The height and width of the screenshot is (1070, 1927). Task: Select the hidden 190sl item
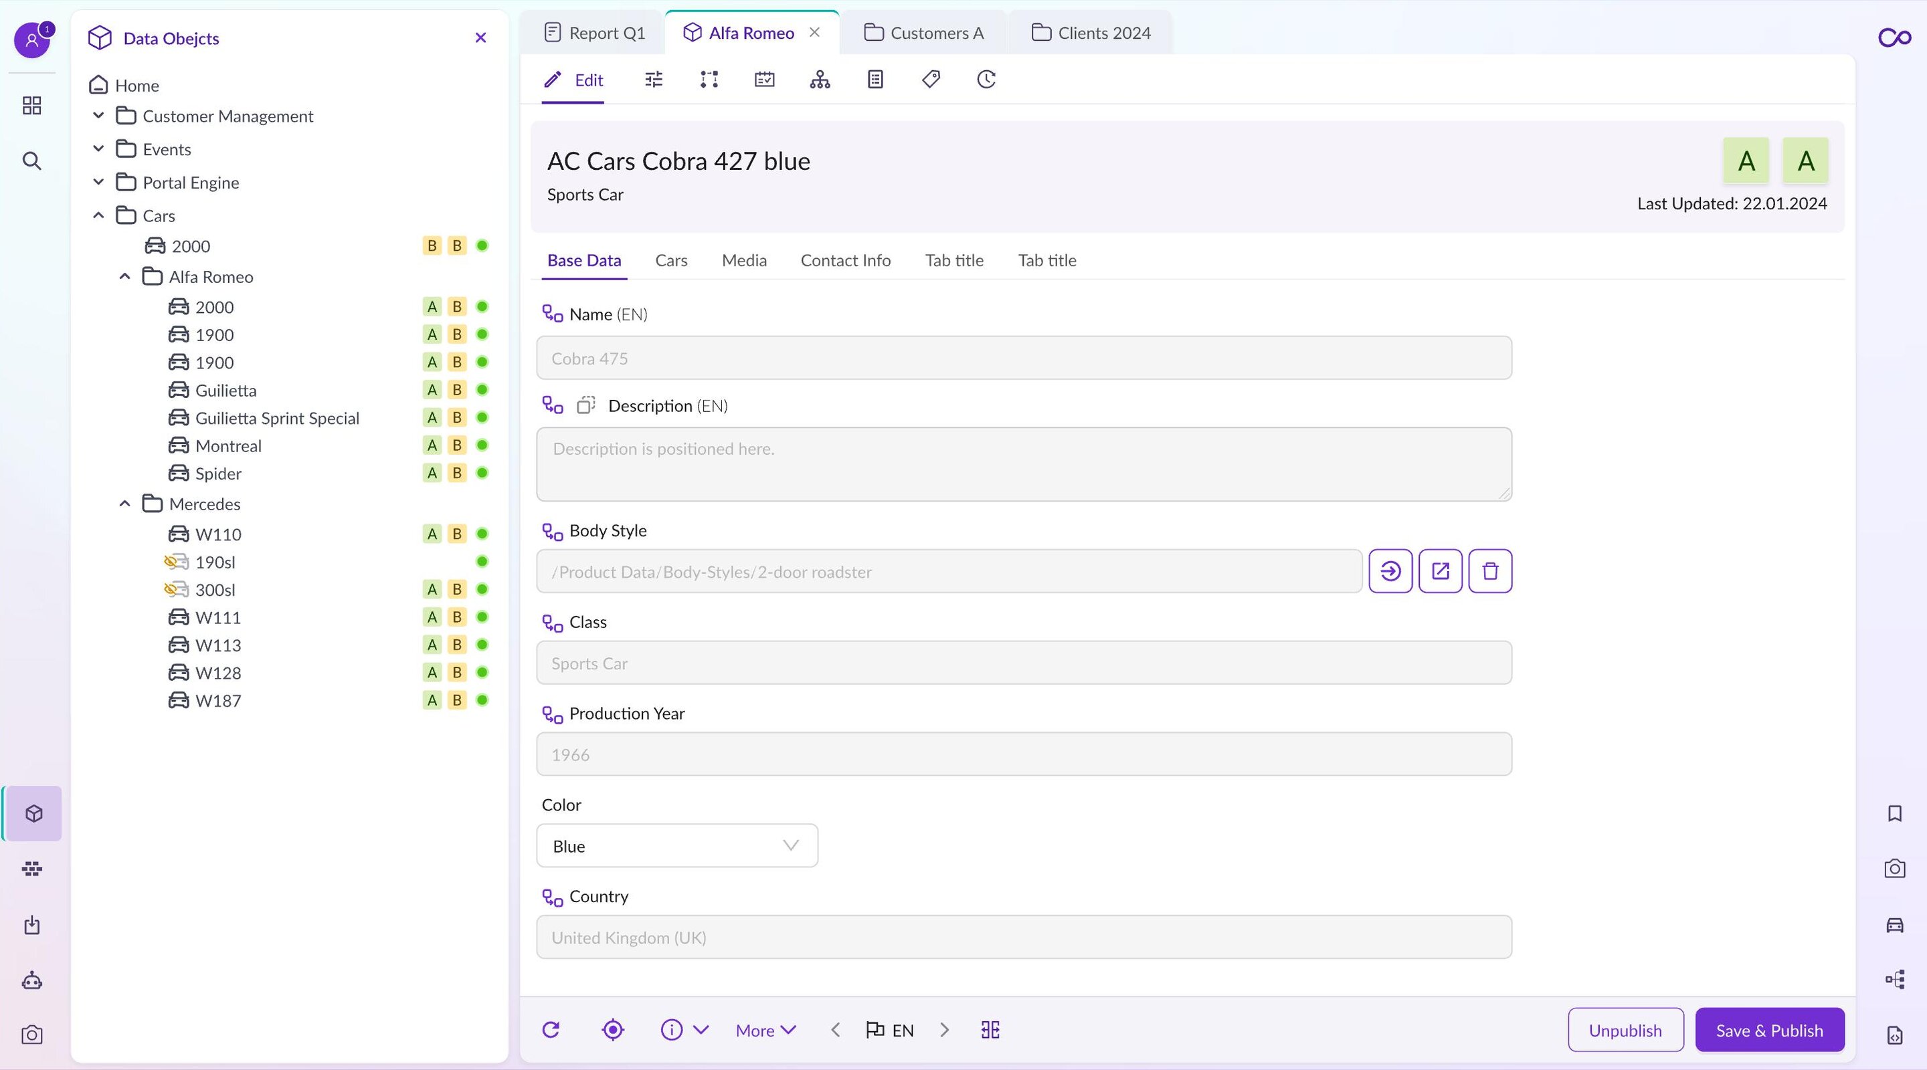[x=215, y=562]
